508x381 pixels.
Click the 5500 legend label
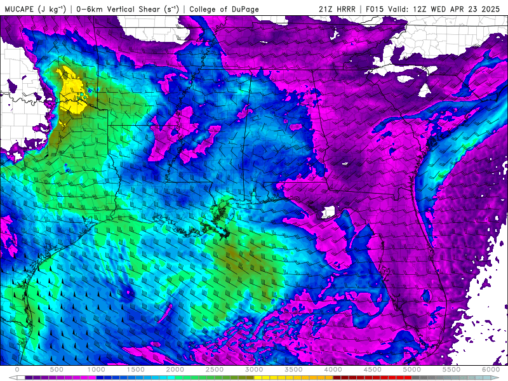(x=451, y=370)
